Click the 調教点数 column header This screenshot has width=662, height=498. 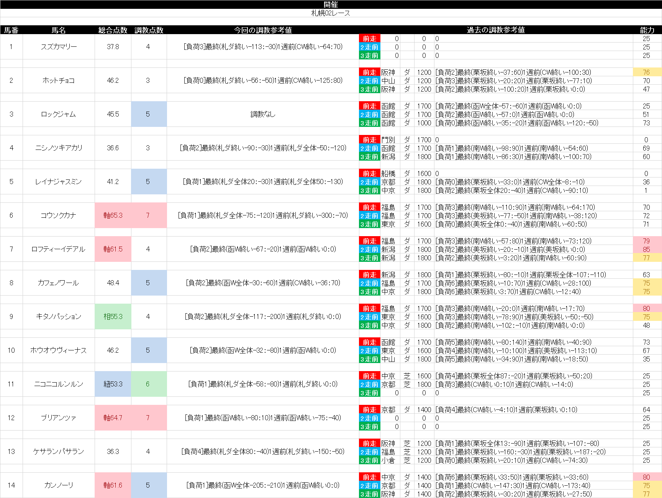click(x=149, y=30)
